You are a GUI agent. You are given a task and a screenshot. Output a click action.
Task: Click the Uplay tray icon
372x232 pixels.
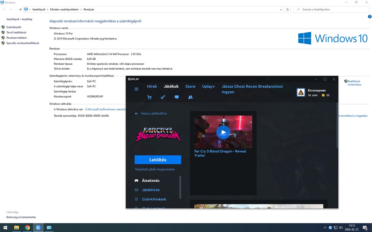pyautogui.click(x=330, y=228)
